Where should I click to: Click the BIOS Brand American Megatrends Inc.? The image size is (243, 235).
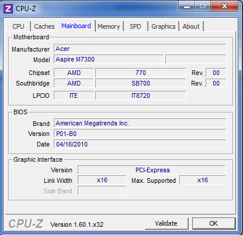(140, 123)
